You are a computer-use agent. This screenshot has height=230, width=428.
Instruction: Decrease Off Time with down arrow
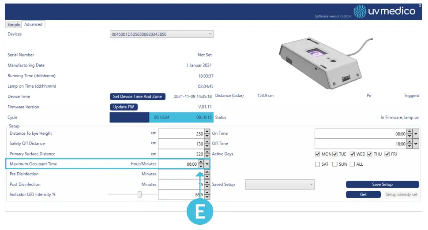pyautogui.click(x=409, y=146)
